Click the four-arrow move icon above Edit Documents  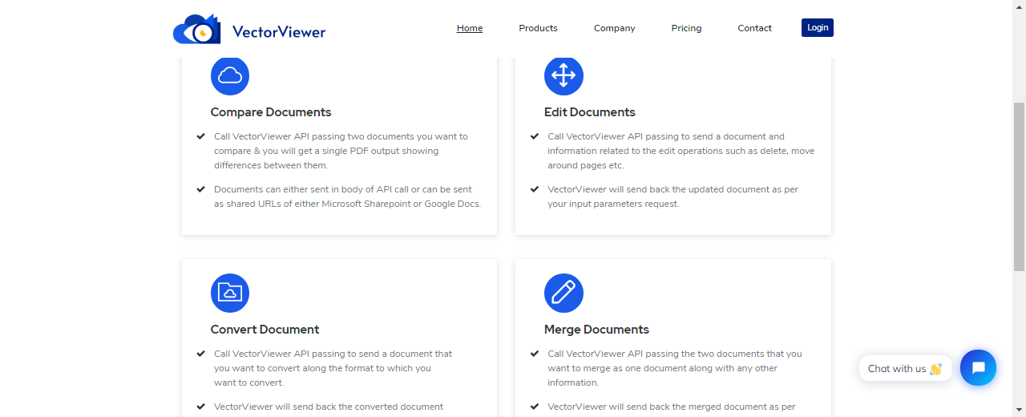(563, 76)
